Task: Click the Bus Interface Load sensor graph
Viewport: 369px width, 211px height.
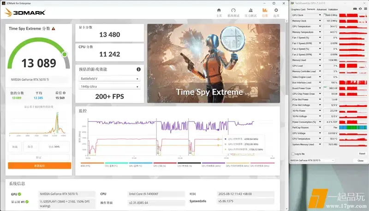Action: pos(353,83)
